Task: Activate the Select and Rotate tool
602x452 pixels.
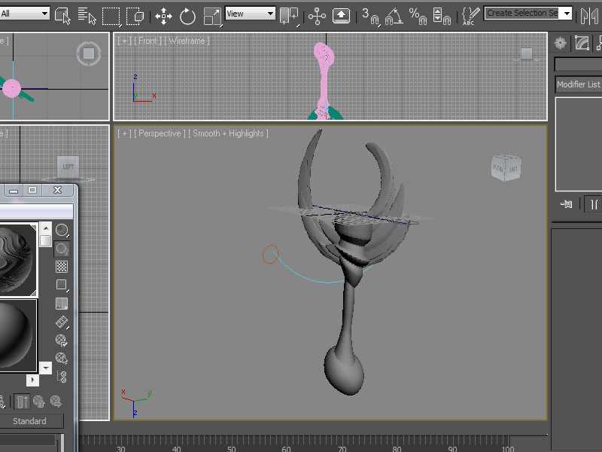Action: 187,16
